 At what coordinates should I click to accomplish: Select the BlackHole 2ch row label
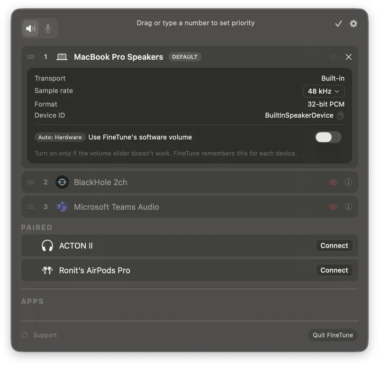pyautogui.click(x=100, y=182)
